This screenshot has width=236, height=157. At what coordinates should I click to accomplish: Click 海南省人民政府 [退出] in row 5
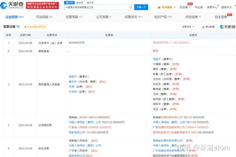[x=83, y=140]
